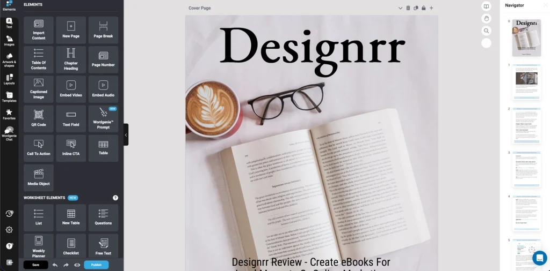Open settings gear in sidebar
This screenshot has height=271, width=550.
(x=9, y=230)
